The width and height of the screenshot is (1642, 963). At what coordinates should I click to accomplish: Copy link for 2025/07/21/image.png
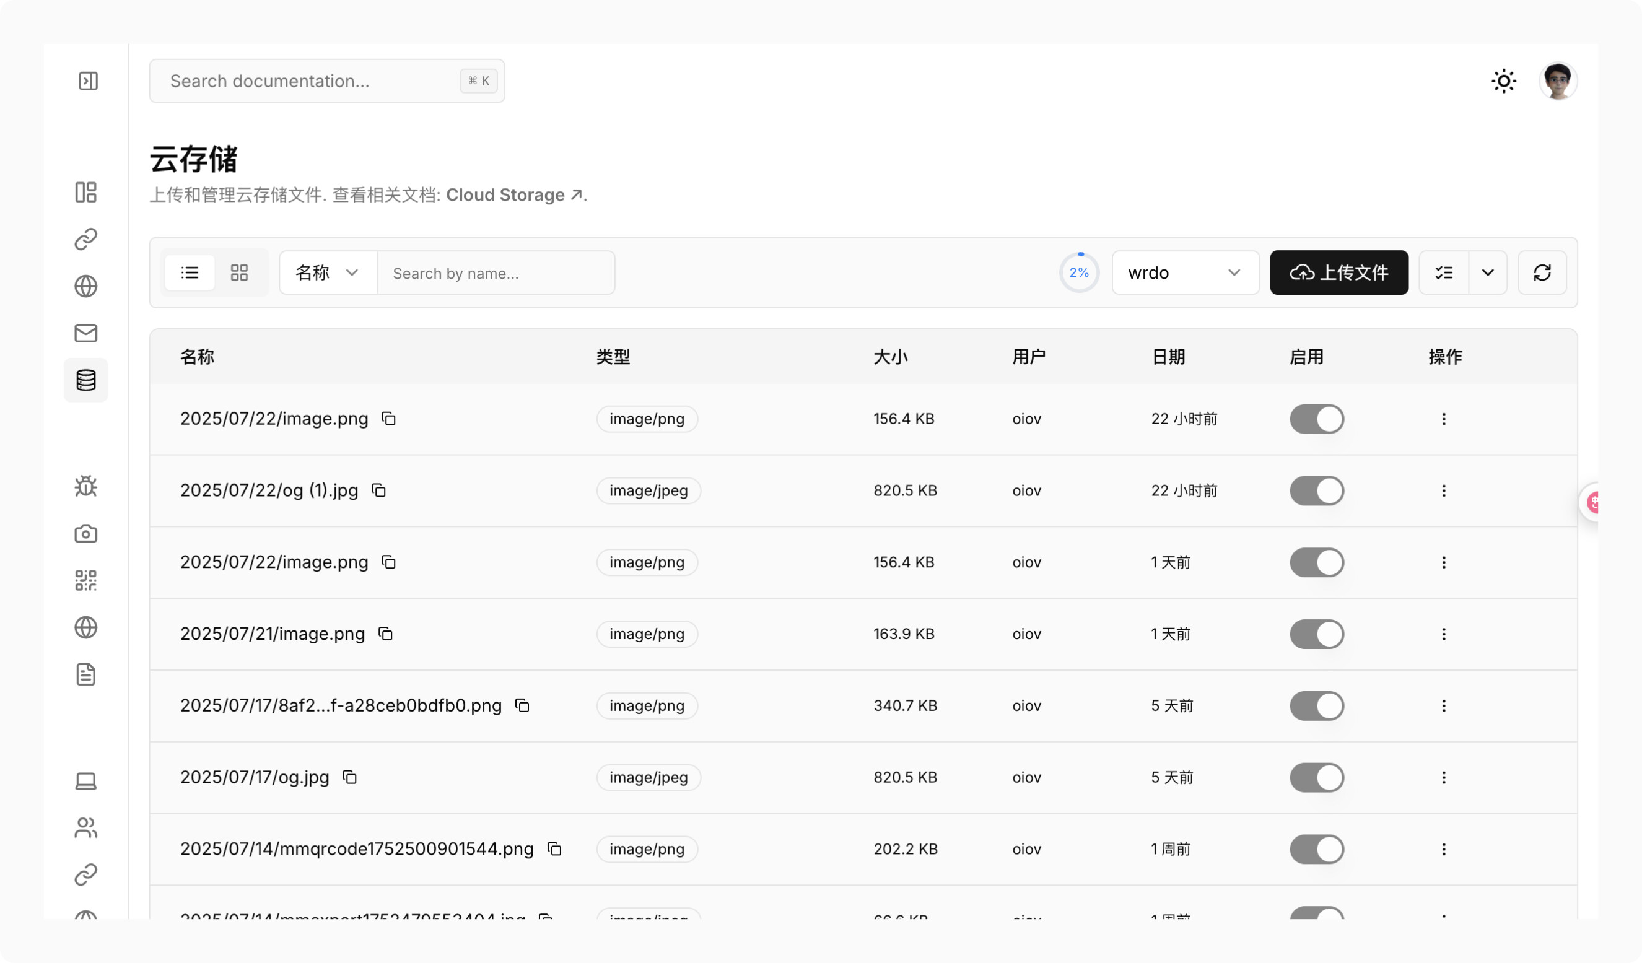pos(385,634)
